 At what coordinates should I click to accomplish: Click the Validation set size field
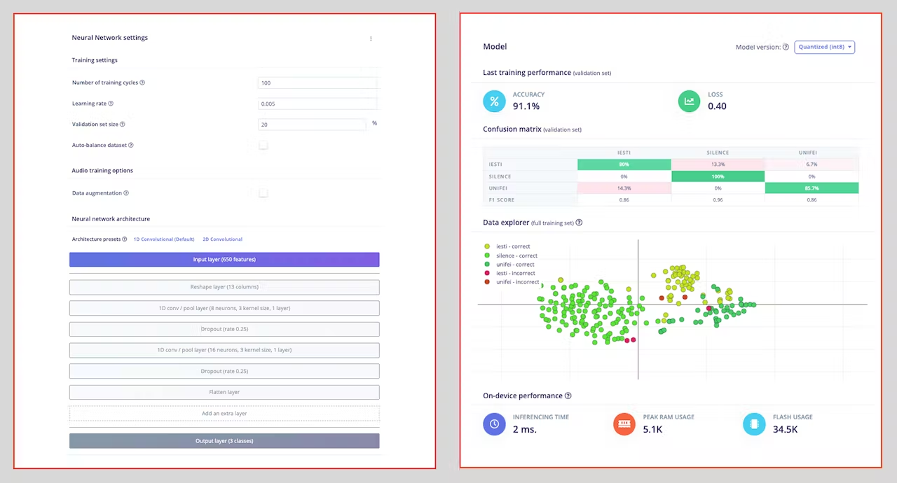pos(312,125)
